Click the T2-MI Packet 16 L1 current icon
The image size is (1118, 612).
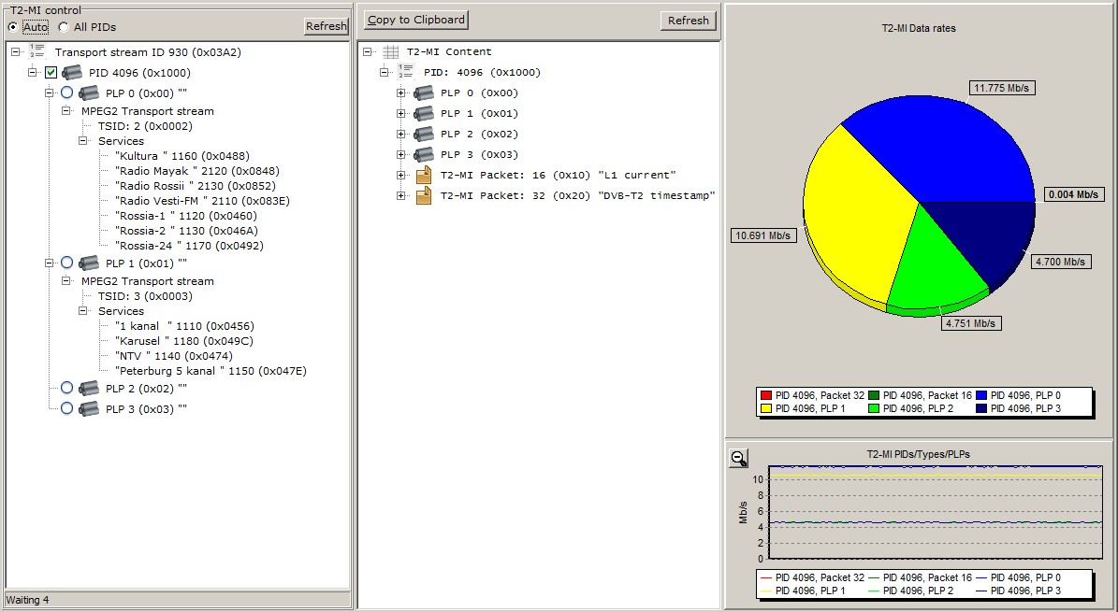point(424,175)
